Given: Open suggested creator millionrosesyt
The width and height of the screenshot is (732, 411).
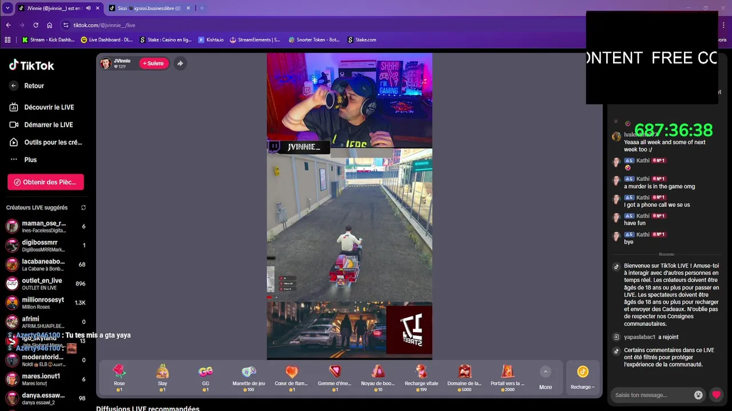Looking at the screenshot, I should pos(45,303).
